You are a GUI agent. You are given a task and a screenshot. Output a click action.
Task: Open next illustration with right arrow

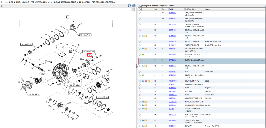coord(134,6)
